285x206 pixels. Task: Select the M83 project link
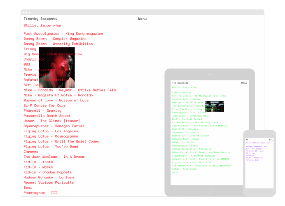27,64
